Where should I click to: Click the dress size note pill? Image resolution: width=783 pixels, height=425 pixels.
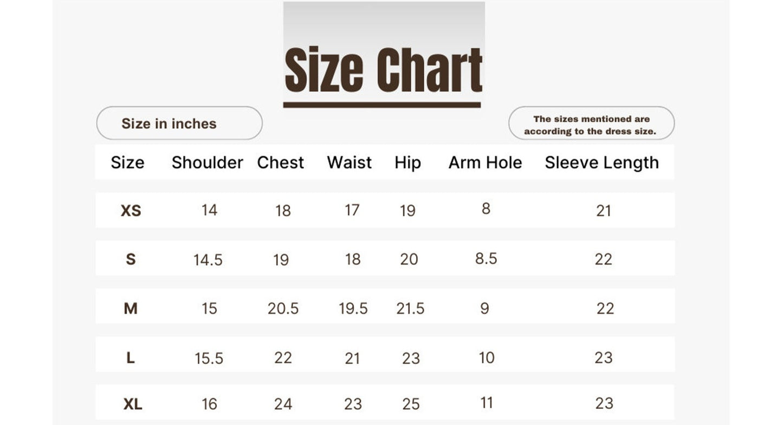click(x=591, y=123)
